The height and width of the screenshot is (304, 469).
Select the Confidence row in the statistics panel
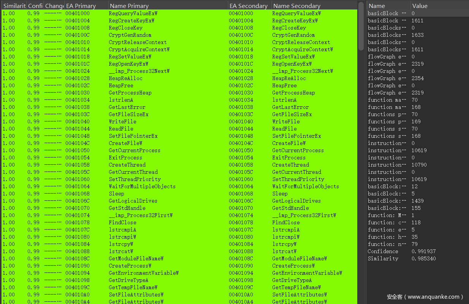pos(418,251)
